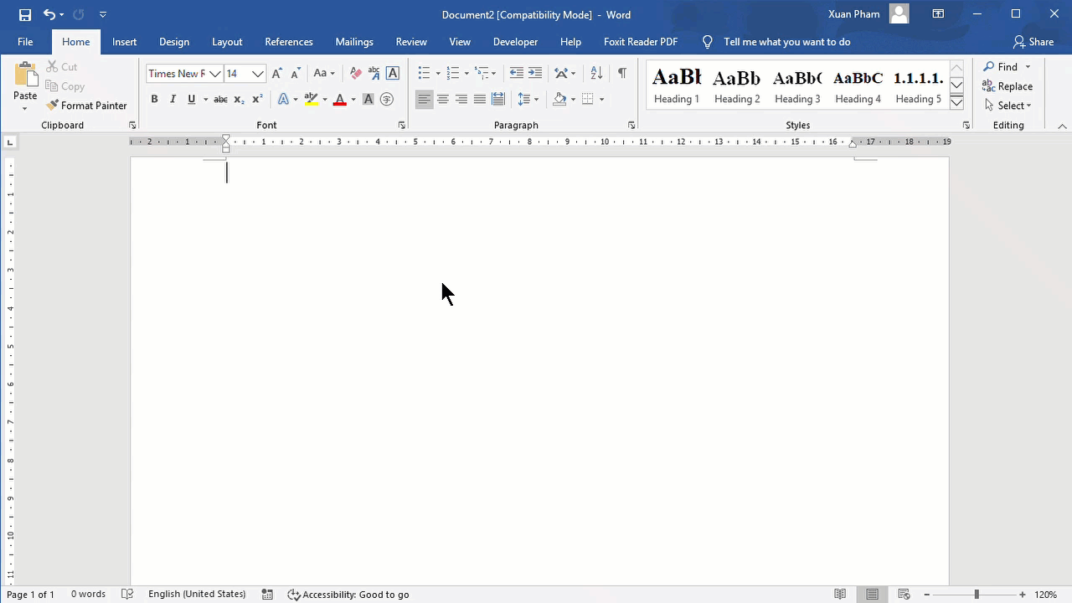
Task: Select the Sort tool
Action: (x=595, y=74)
